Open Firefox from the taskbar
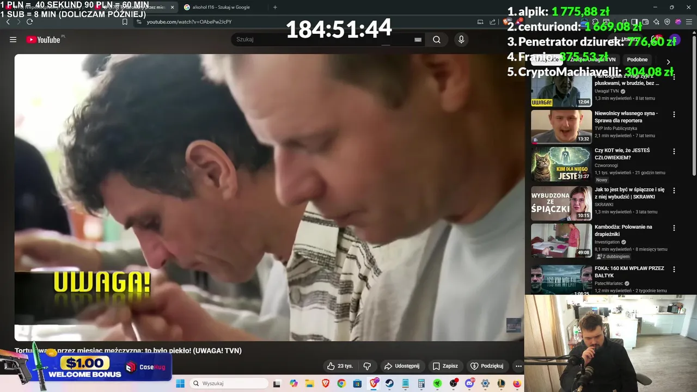This screenshot has width=697, height=392. tap(517, 383)
